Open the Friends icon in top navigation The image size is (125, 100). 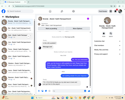point(62,11)
